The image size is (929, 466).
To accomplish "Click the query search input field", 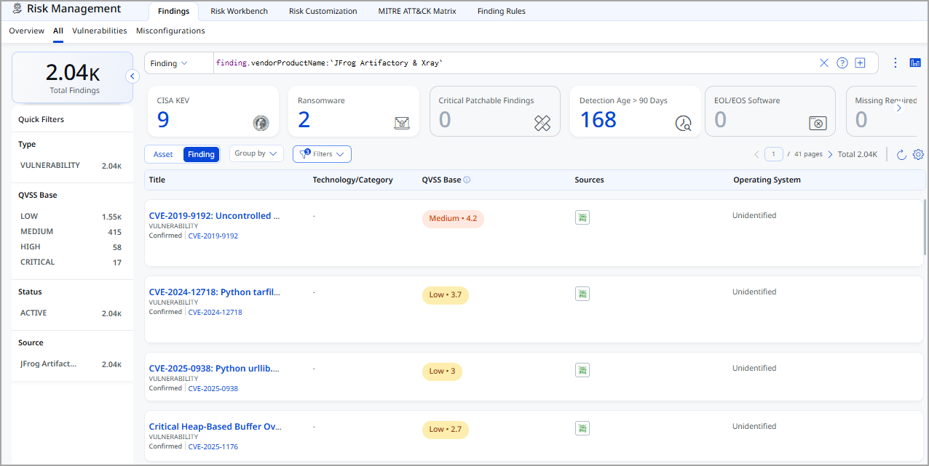I will pyautogui.click(x=513, y=63).
